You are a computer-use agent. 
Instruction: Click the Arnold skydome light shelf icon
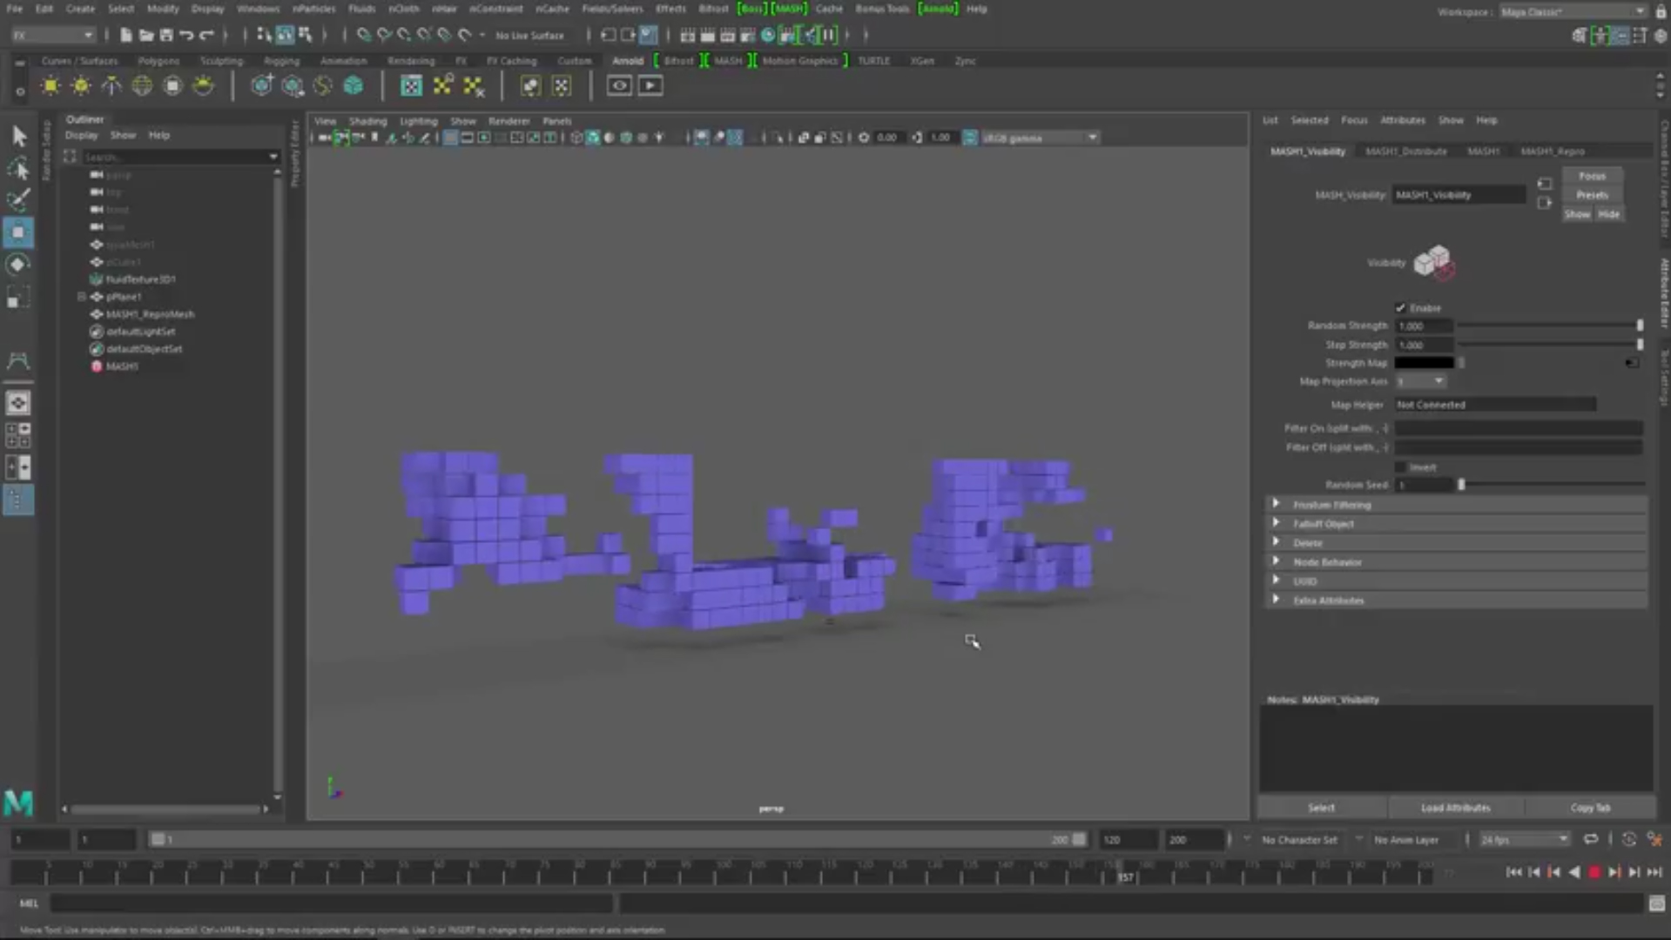tap(141, 85)
